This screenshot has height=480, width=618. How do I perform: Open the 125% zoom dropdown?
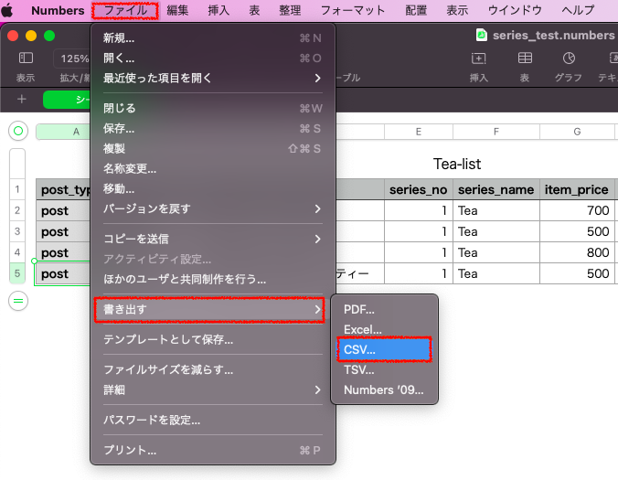tap(73, 59)
